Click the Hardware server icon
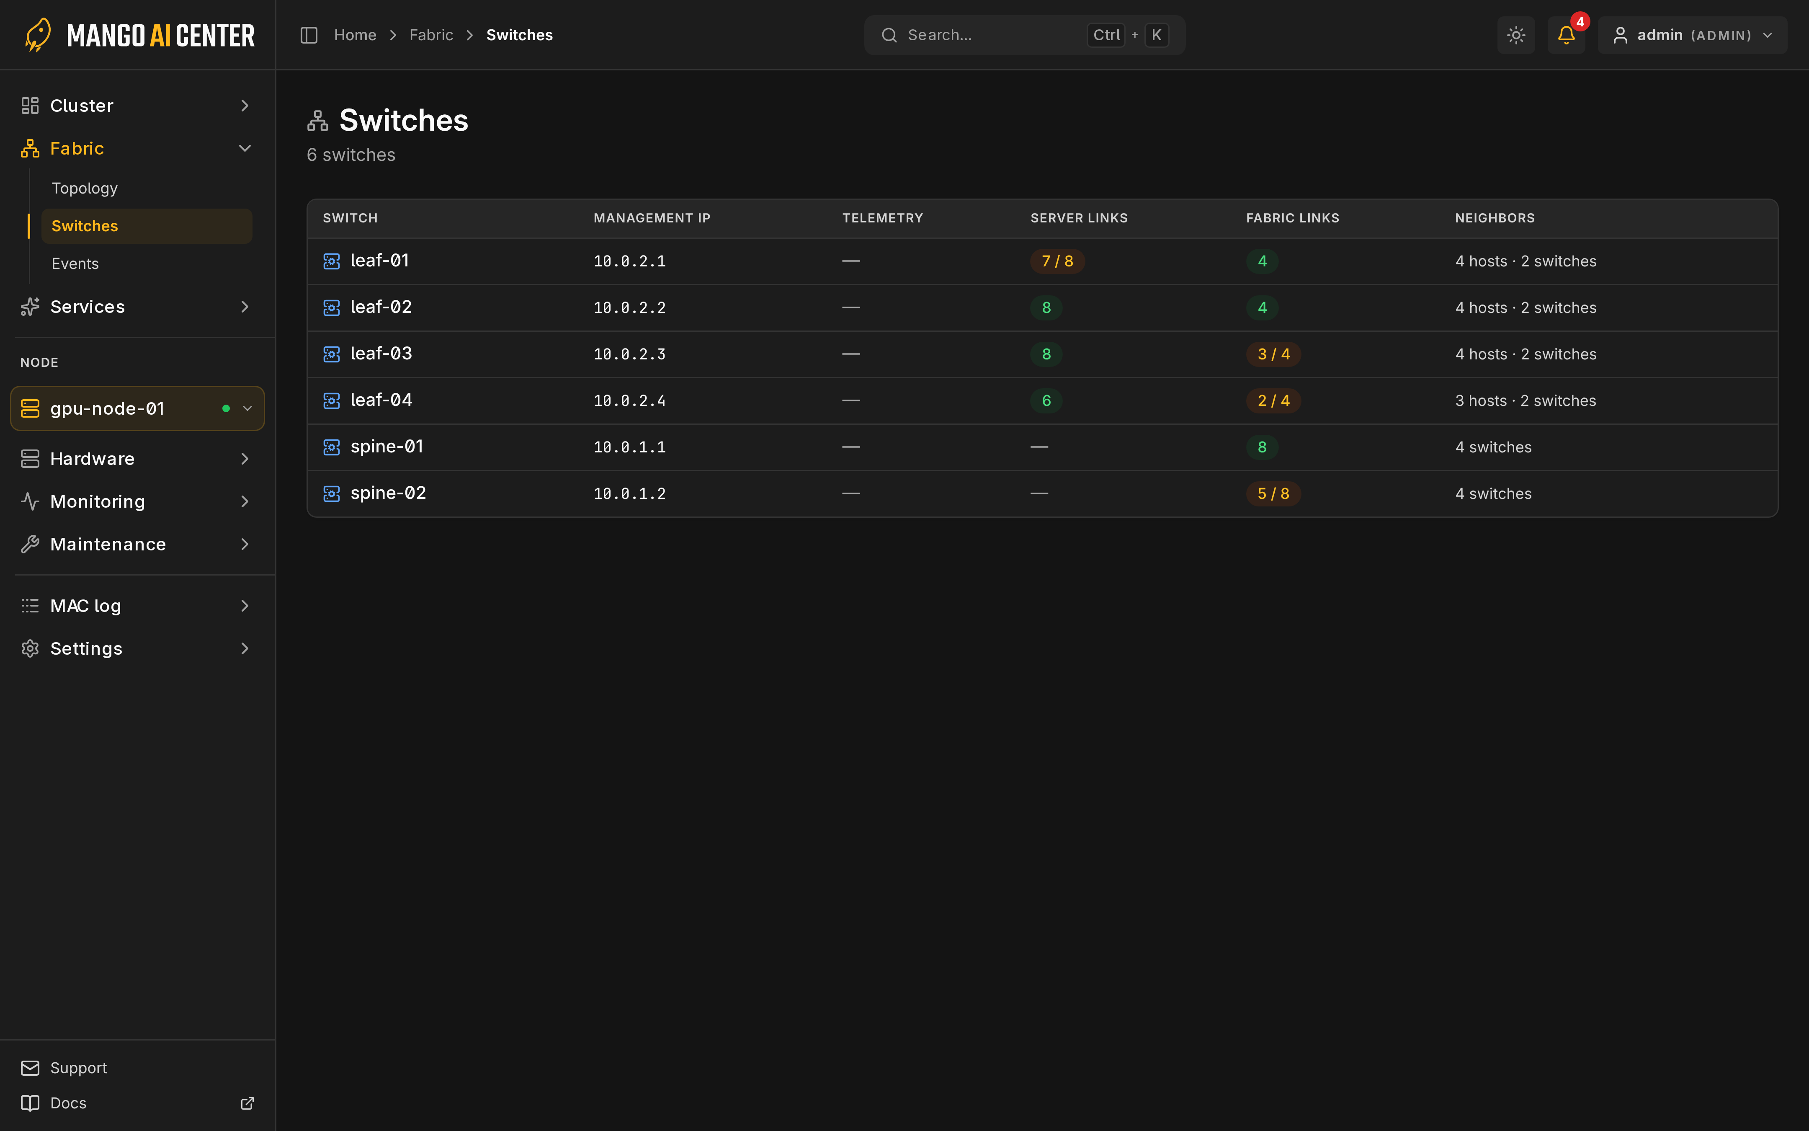The width and height of the screenshot is (1809, 1131). tap(30, 459)
